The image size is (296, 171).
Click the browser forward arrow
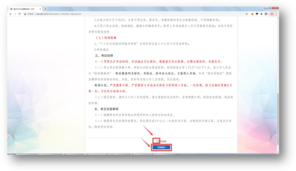click(x=15, y=14)
